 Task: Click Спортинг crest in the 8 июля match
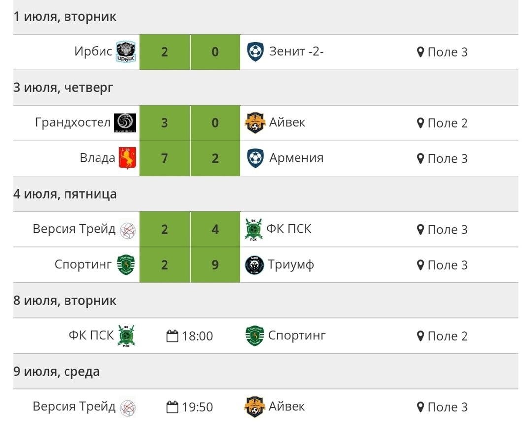[255, 336]
